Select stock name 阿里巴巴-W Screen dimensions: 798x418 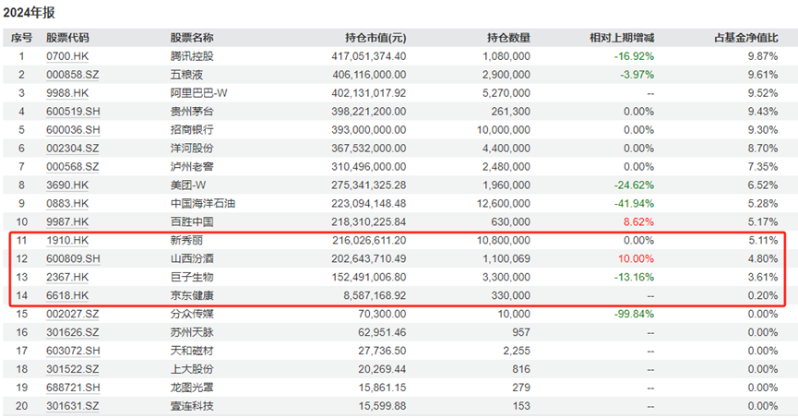(x=199, y=93)
